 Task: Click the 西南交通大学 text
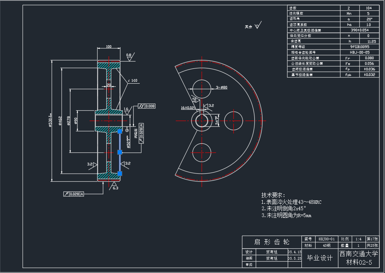pyautogui.click(x=359, y=254)
